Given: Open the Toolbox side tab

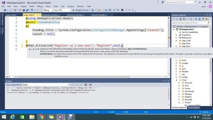Looking at the screenshot, I should click(x=2, y=30).
